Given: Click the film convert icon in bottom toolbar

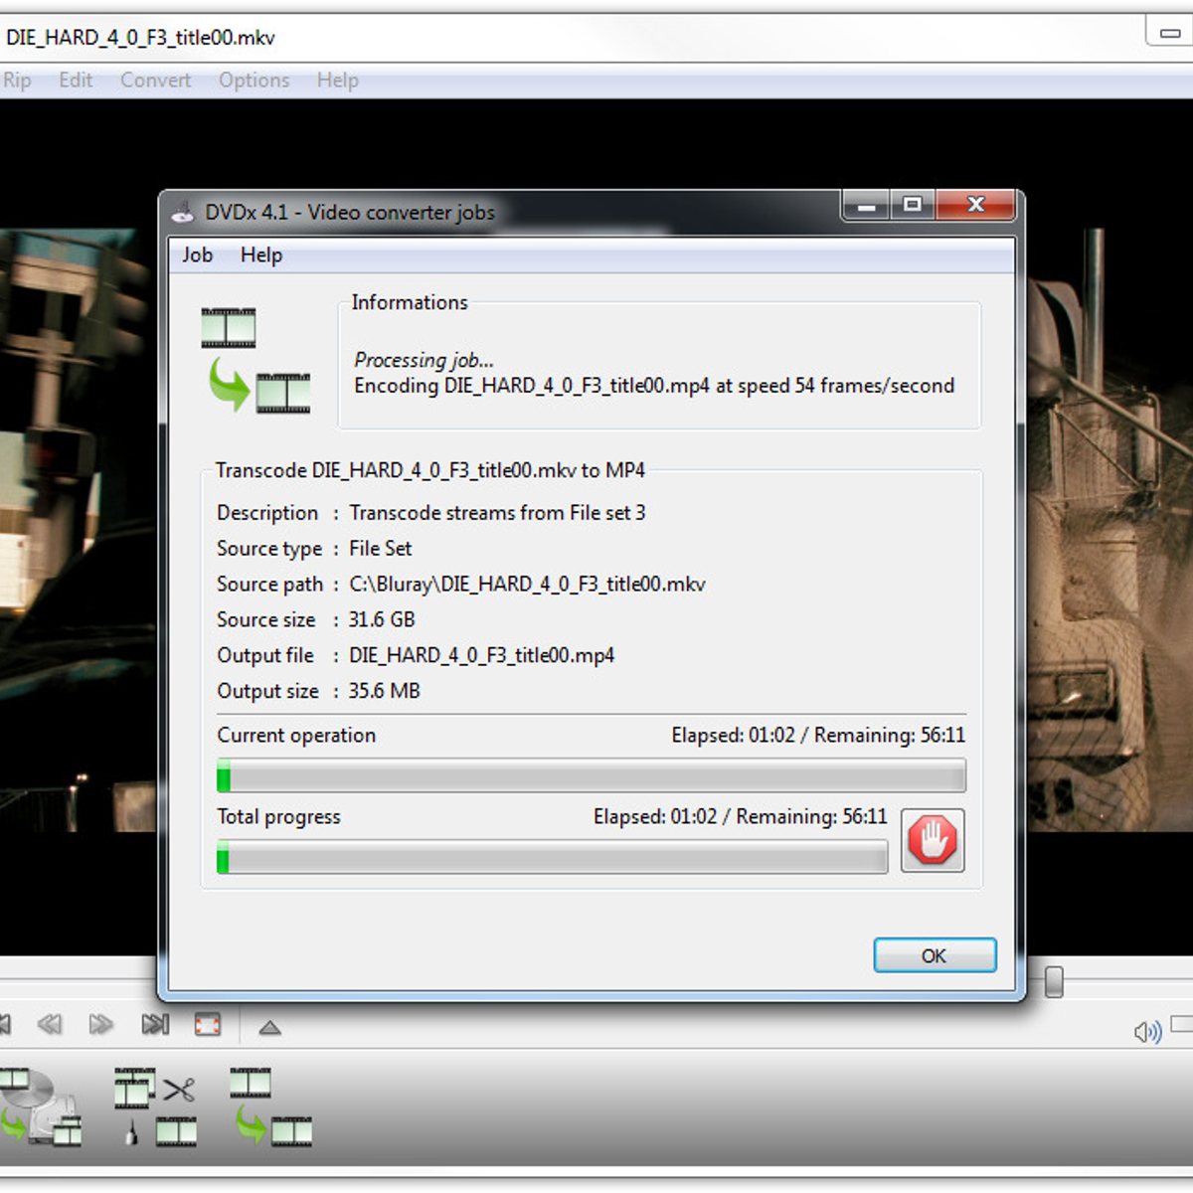Looking at the screenshot, I should (x=270, y=1107).
